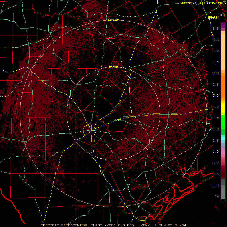Click the 50 NMI range ring label
The image size is (227, 227).
tap(113, 67)
